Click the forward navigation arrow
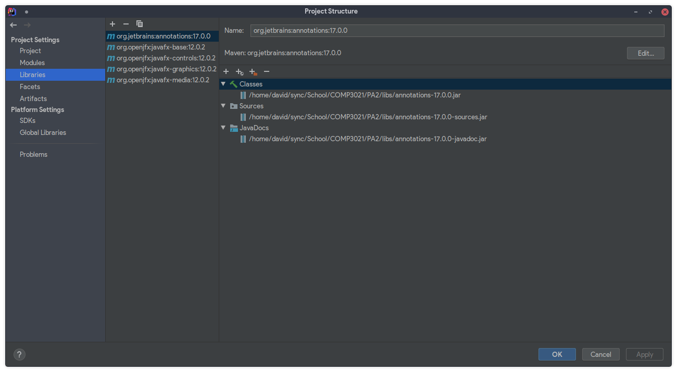The width and height of the screenshot is (677, 372). [27, 25]
